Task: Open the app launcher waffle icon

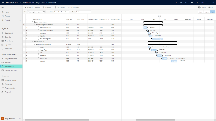Action: coord(2,2)
